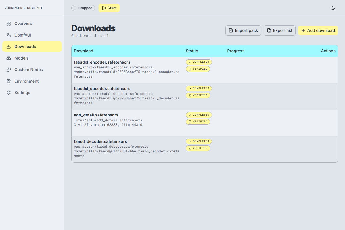
Task: Toggle dark mode with the moon icon
Action: coord(333,8)
